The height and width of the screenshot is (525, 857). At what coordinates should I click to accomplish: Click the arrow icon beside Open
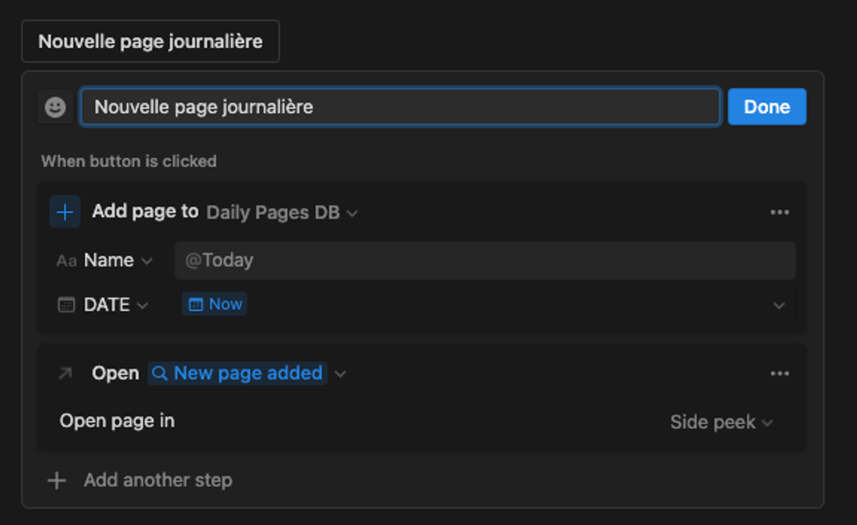point(65,374)
